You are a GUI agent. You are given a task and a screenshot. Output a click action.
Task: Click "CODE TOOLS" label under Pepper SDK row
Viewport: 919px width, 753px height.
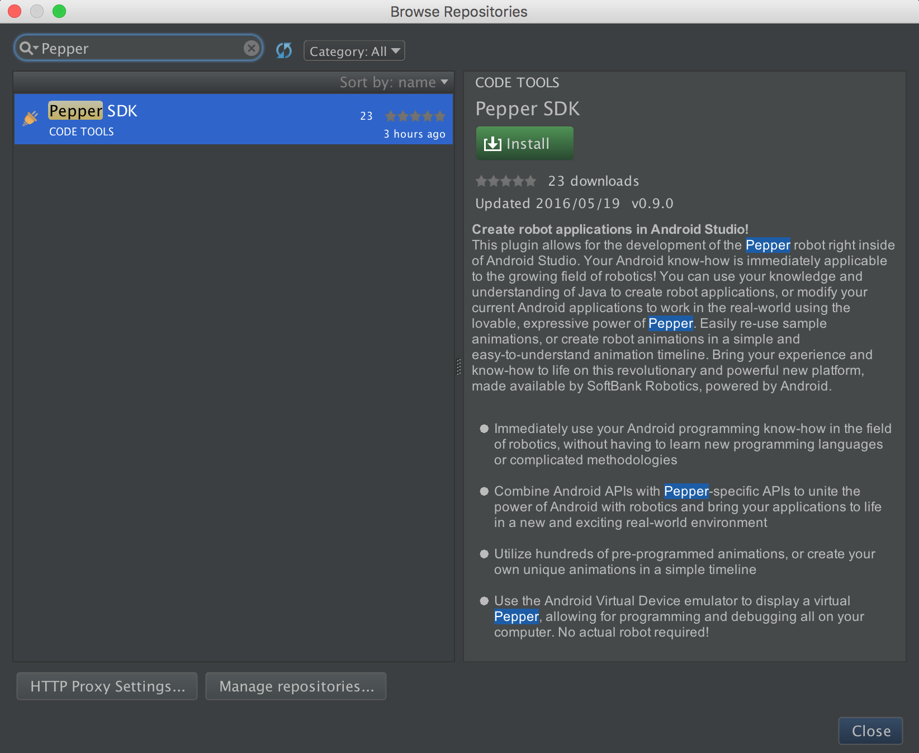(82, 131)
